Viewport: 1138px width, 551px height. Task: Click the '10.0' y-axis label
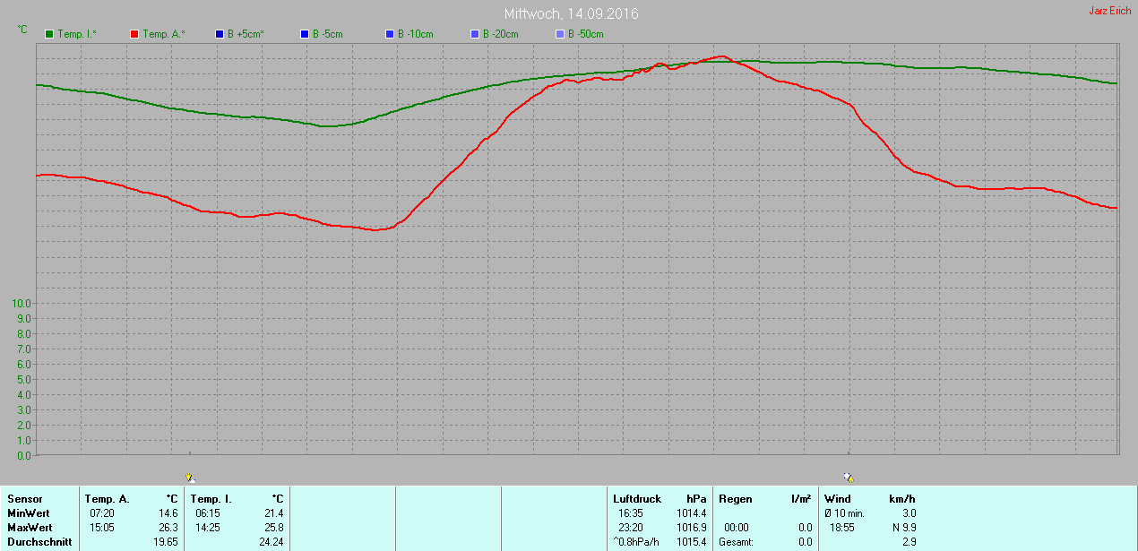[x=22, y=303]
